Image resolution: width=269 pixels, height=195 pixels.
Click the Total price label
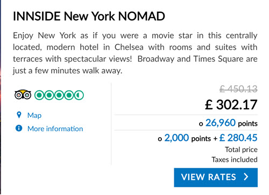241,149
